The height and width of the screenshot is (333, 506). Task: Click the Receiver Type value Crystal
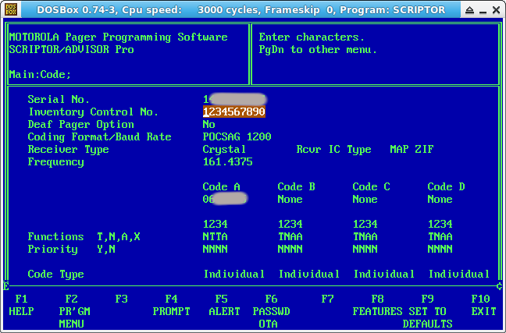(224, 149)
